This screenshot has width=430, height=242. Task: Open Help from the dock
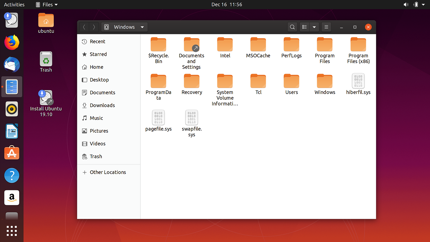pos(12,175)
